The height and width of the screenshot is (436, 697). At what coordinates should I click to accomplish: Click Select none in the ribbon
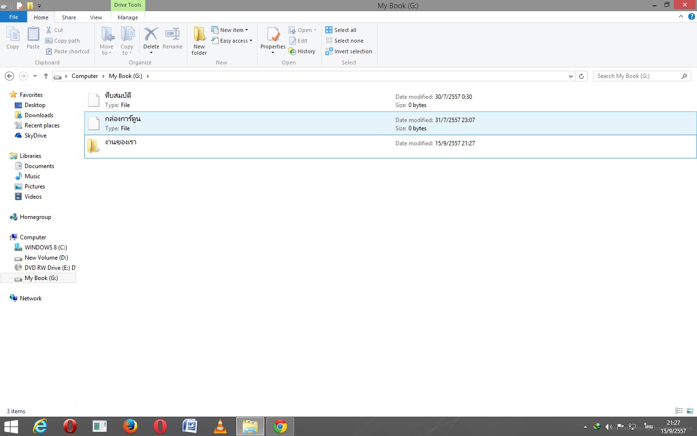[x=344, y=41]
